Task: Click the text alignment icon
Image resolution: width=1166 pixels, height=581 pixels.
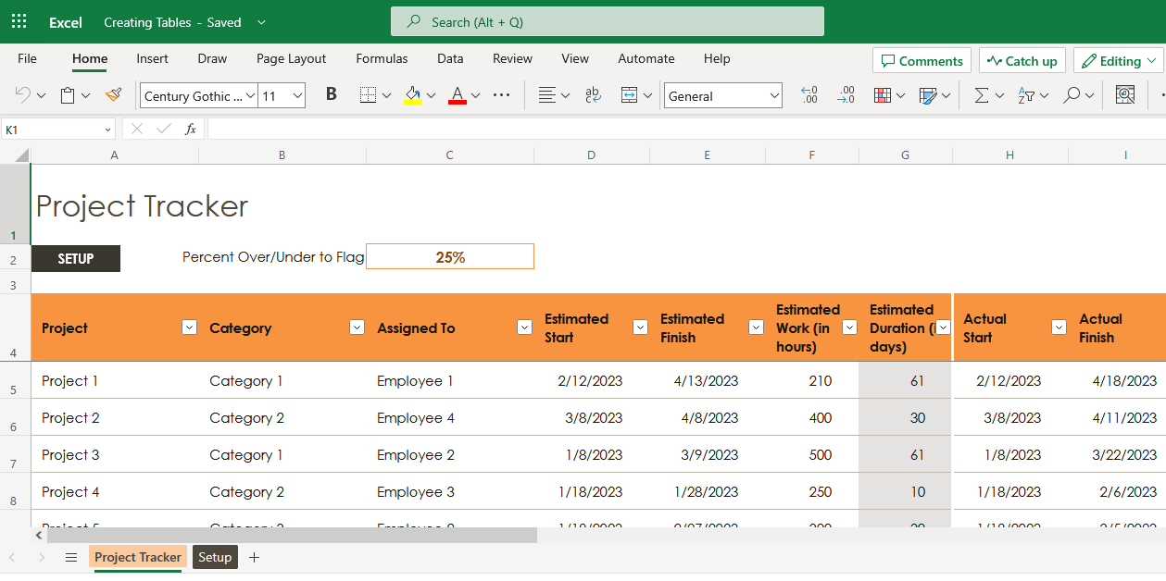Action: 547,95
